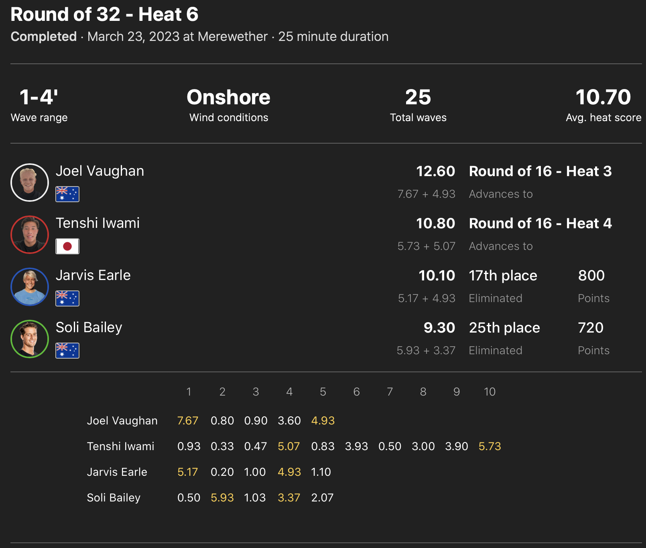The height and width of the screenshot is (548, 646).
Task: Click Japanese flag under Tenshi Iwami
Action: [67, 246]
